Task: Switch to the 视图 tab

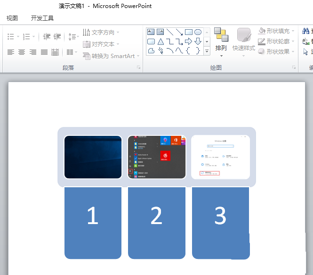Action: [12, 18]
